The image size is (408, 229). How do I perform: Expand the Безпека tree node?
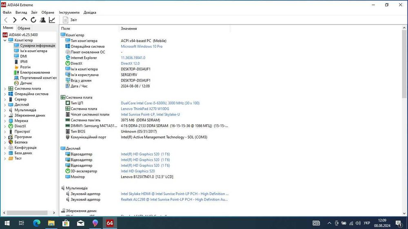pyautogui.click(x=4, y=143)
